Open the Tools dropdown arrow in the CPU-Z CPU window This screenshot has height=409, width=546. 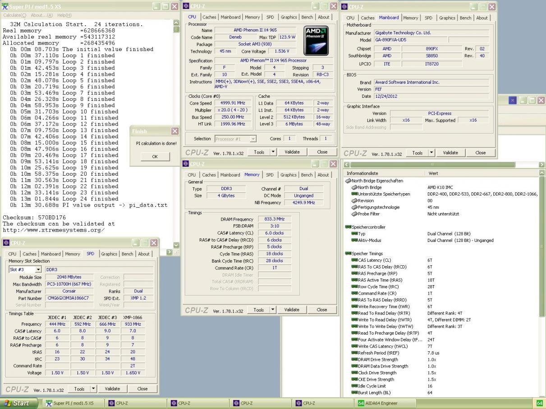[x=273, y=152]
